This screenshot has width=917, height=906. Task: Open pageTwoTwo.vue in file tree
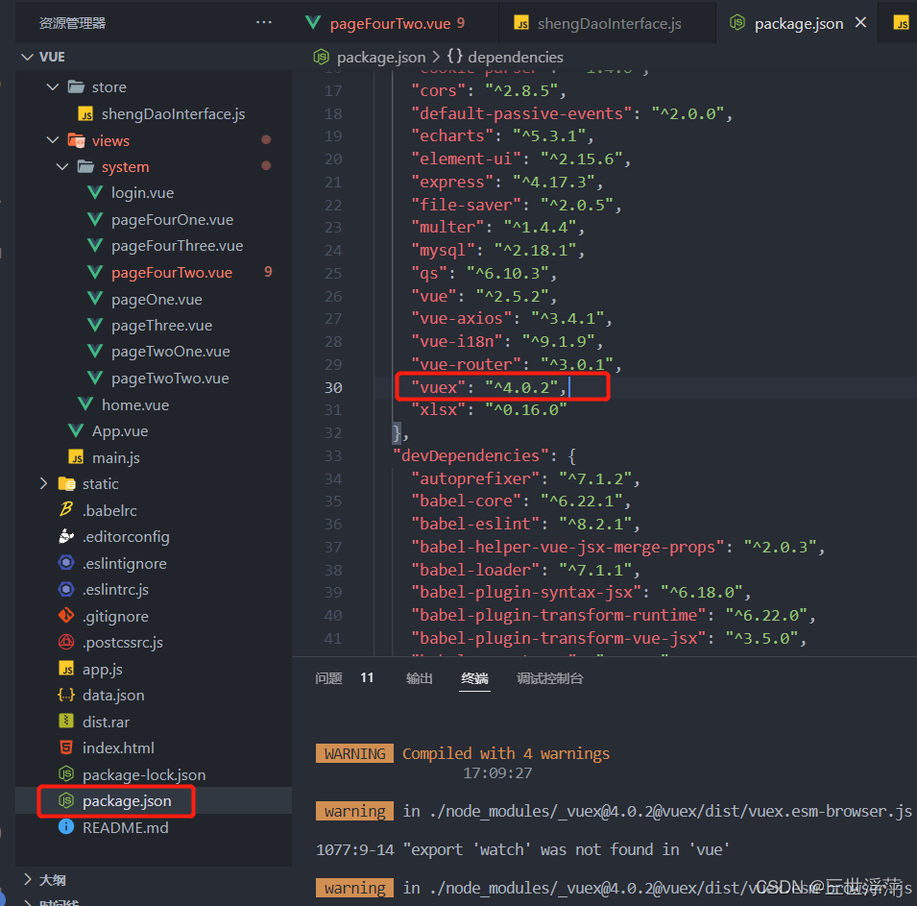click(170, 379)
